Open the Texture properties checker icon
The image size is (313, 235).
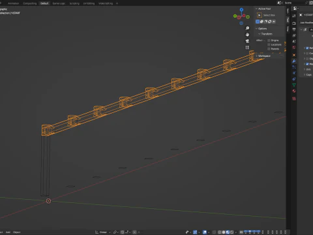click(294, 99)
